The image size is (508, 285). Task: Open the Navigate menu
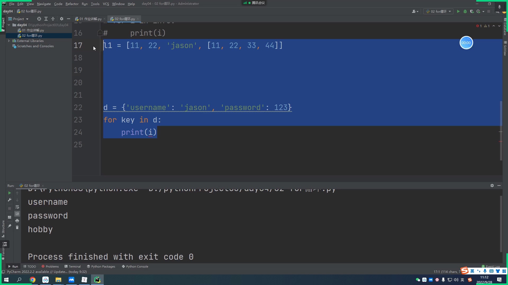44,4
